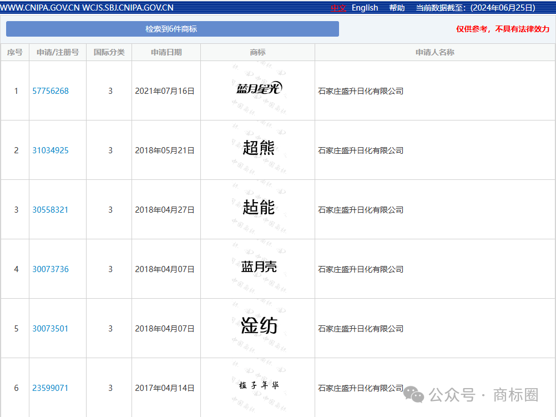Click the 申请/注册号 column header
The image size is (556, 417).
coord(58,52)
